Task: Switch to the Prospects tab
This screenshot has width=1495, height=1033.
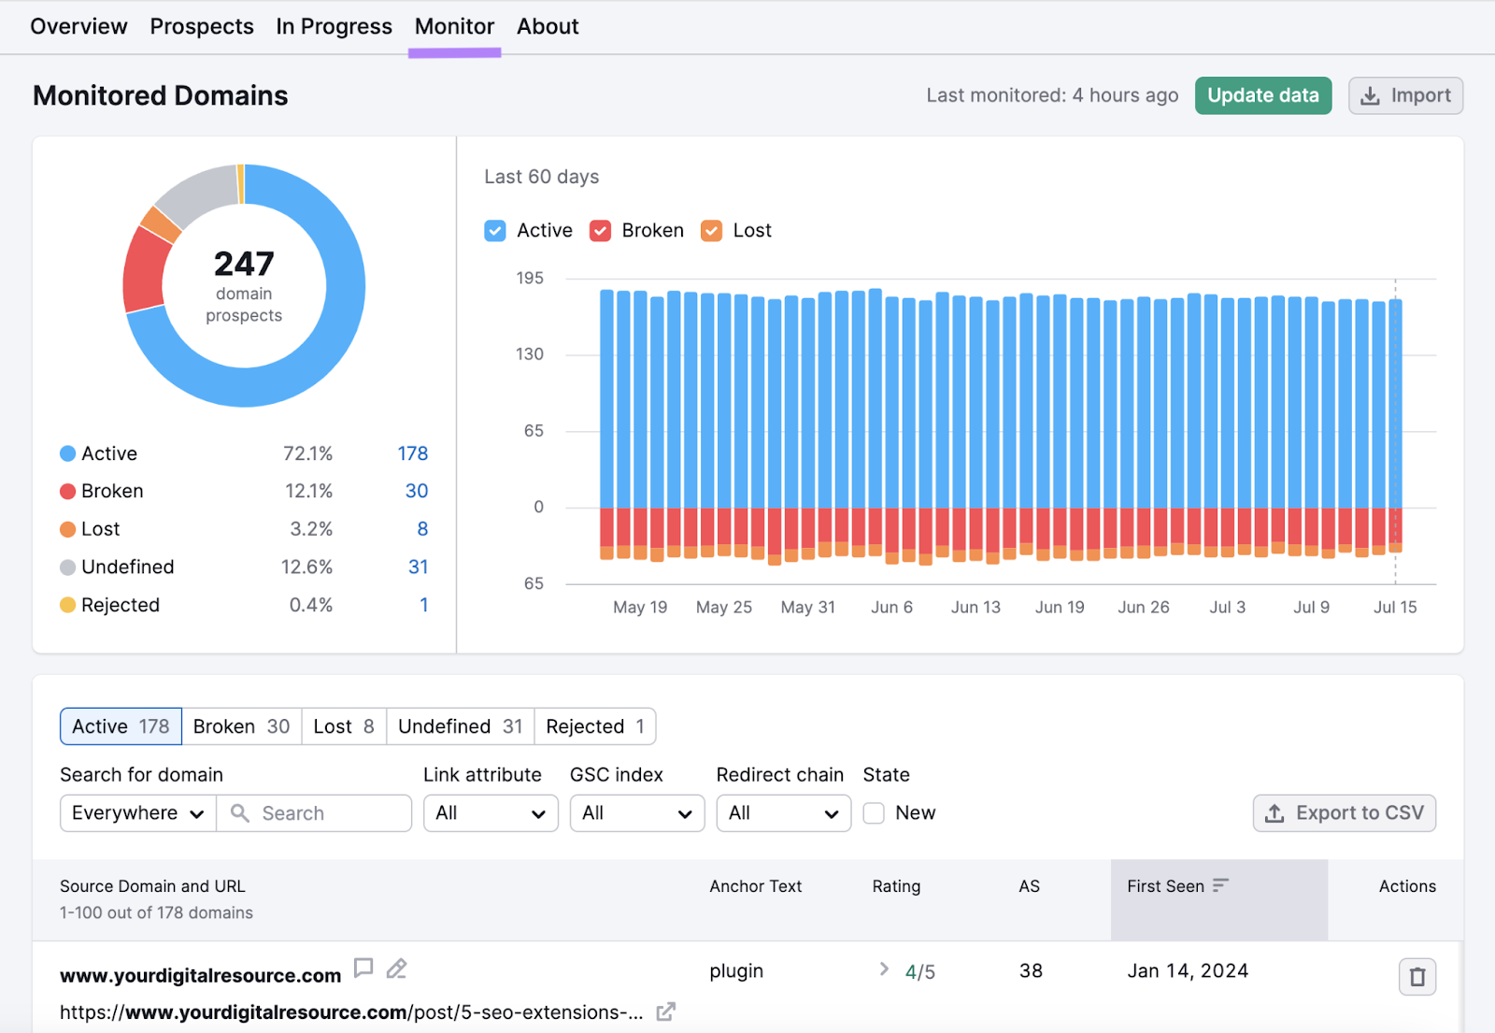Action: click(201, 26)
